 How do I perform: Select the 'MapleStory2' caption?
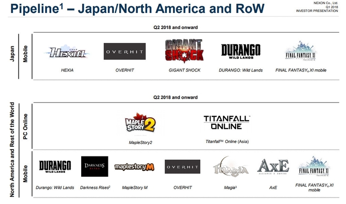tap(141, 143)
